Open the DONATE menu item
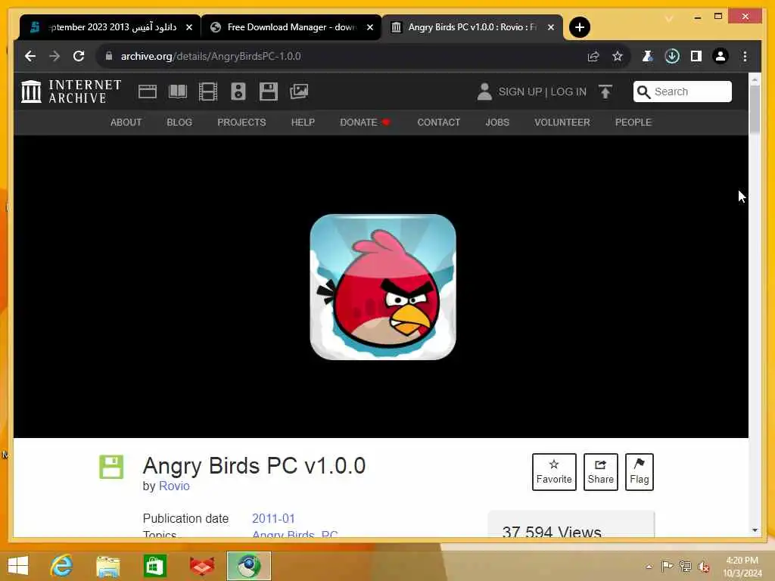The width and height of the screenshot is (775, 581). 365,122
